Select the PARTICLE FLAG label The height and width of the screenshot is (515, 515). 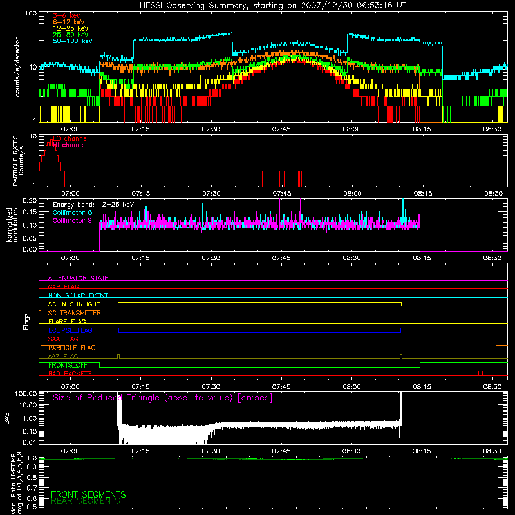[72, 347]
